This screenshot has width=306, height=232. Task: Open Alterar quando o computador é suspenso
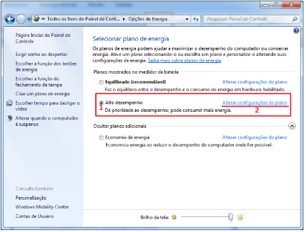pyautogui.click(x=47, y=121)
